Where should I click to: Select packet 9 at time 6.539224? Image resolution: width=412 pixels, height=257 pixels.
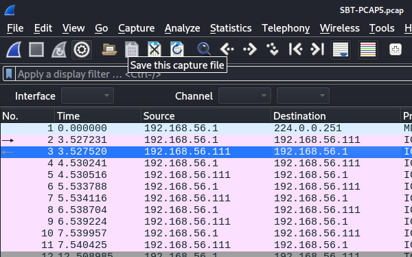206,221
